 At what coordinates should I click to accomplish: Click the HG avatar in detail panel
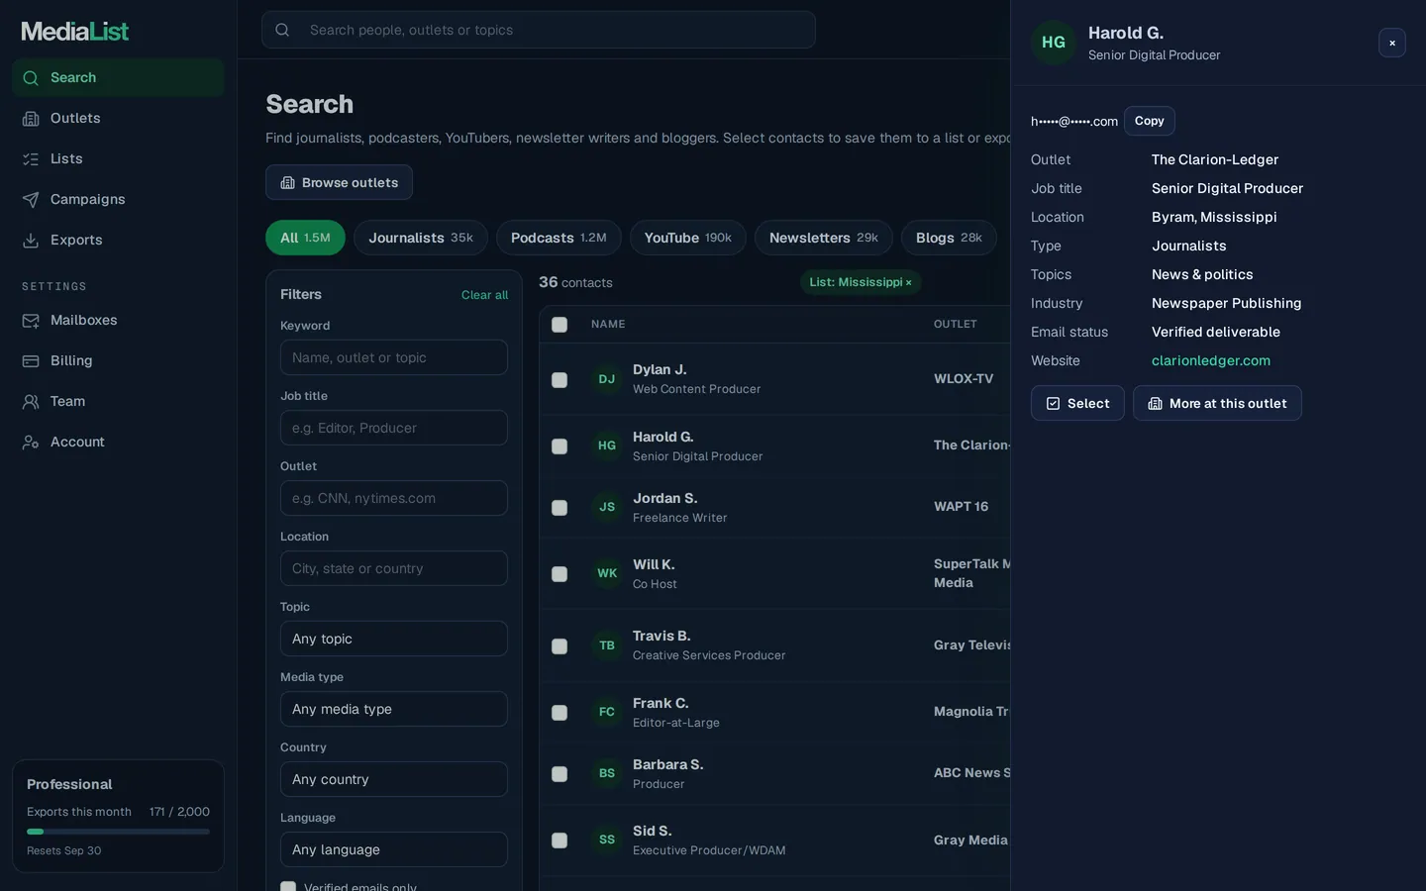pyautogui.click(x=1054, y=43)
